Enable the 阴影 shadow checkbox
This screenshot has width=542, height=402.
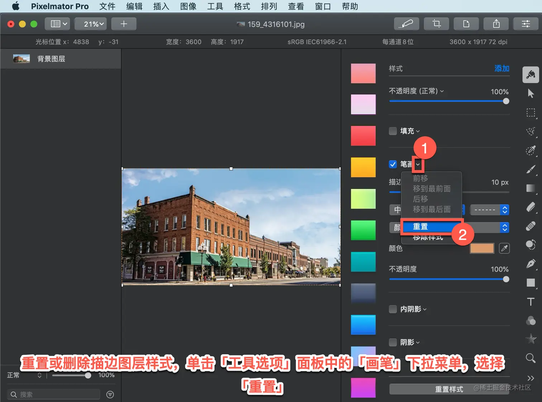tap(393, 342)
